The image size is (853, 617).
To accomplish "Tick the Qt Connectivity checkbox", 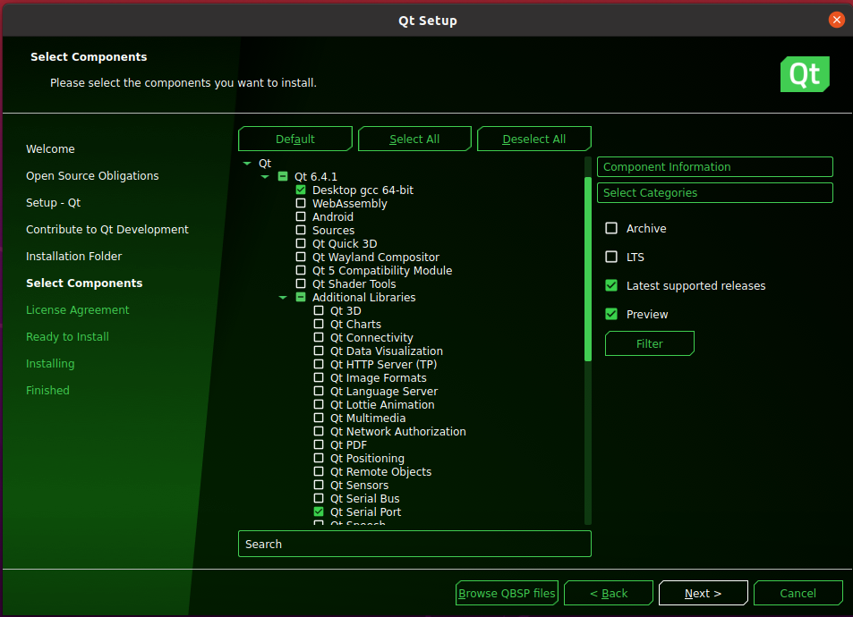I will coord(319,337).
